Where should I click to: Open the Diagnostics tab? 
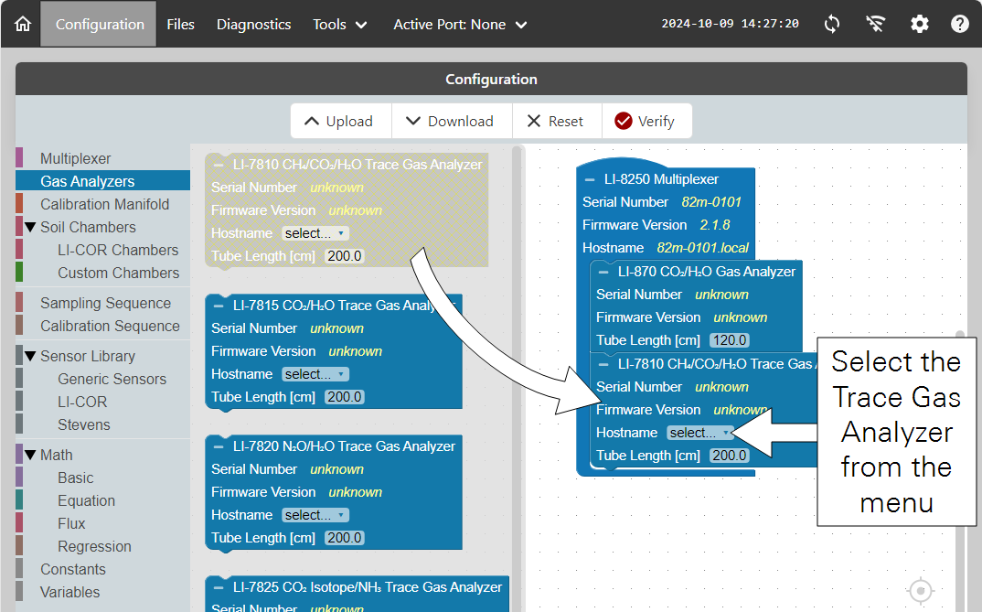(x=253, y=25)
